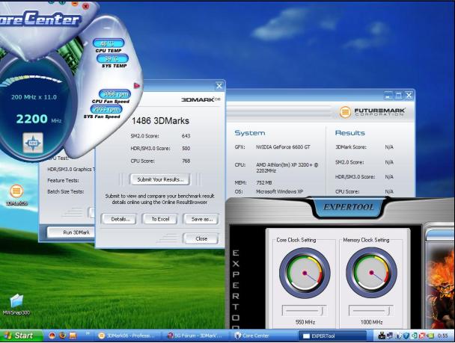
Task: Click the Futuremark Corporation logo
Action: click(372, 112)
